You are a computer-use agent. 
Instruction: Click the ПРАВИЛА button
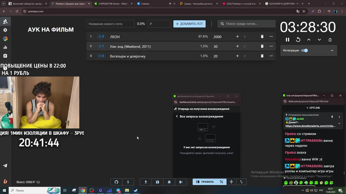(205, 182)
